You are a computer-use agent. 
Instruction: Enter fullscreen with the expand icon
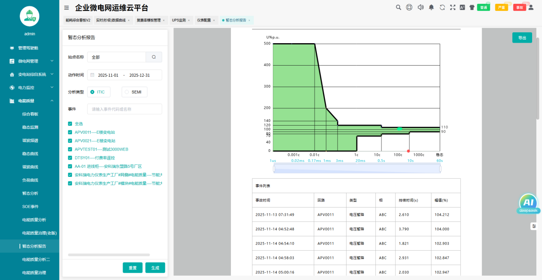click(453, 7)
